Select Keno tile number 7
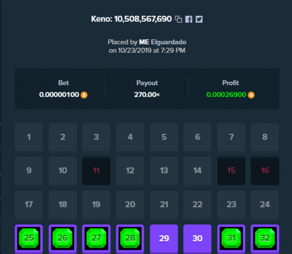The image size is (292, 254). (x=231, y=137)
